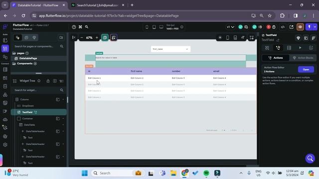
Task: Open Spotify from the Windows taskbar
Action: point(206,173)
